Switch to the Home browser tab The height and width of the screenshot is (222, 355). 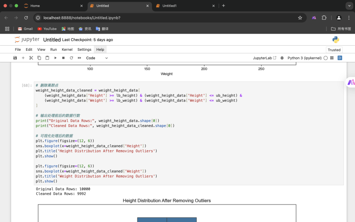(53, 6)
